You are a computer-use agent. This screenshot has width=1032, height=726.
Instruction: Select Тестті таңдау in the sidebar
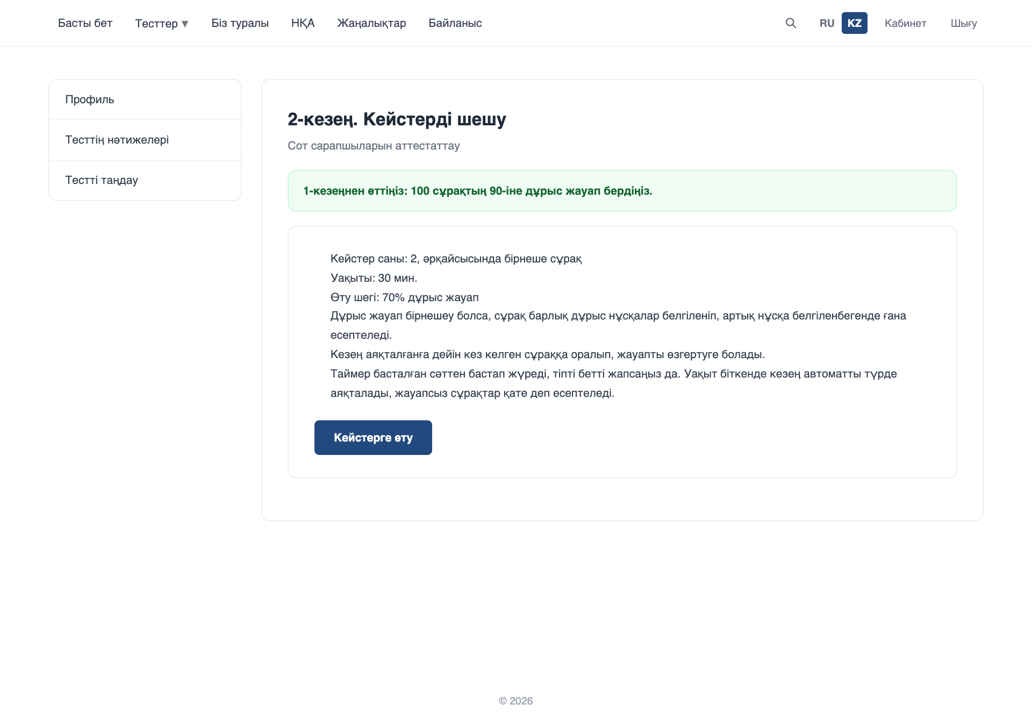(x=145, y=180)
